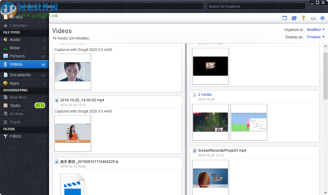Open the blue info diamond icon
This screenshot has width=328, height=195.
click(322, 18)
